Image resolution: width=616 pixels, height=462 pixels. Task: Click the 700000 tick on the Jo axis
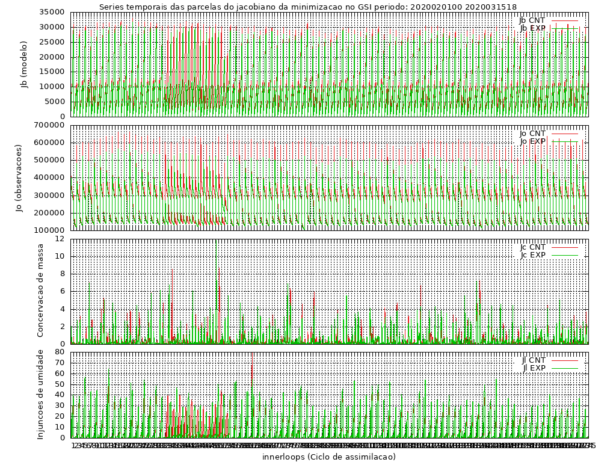coord(49,125)
